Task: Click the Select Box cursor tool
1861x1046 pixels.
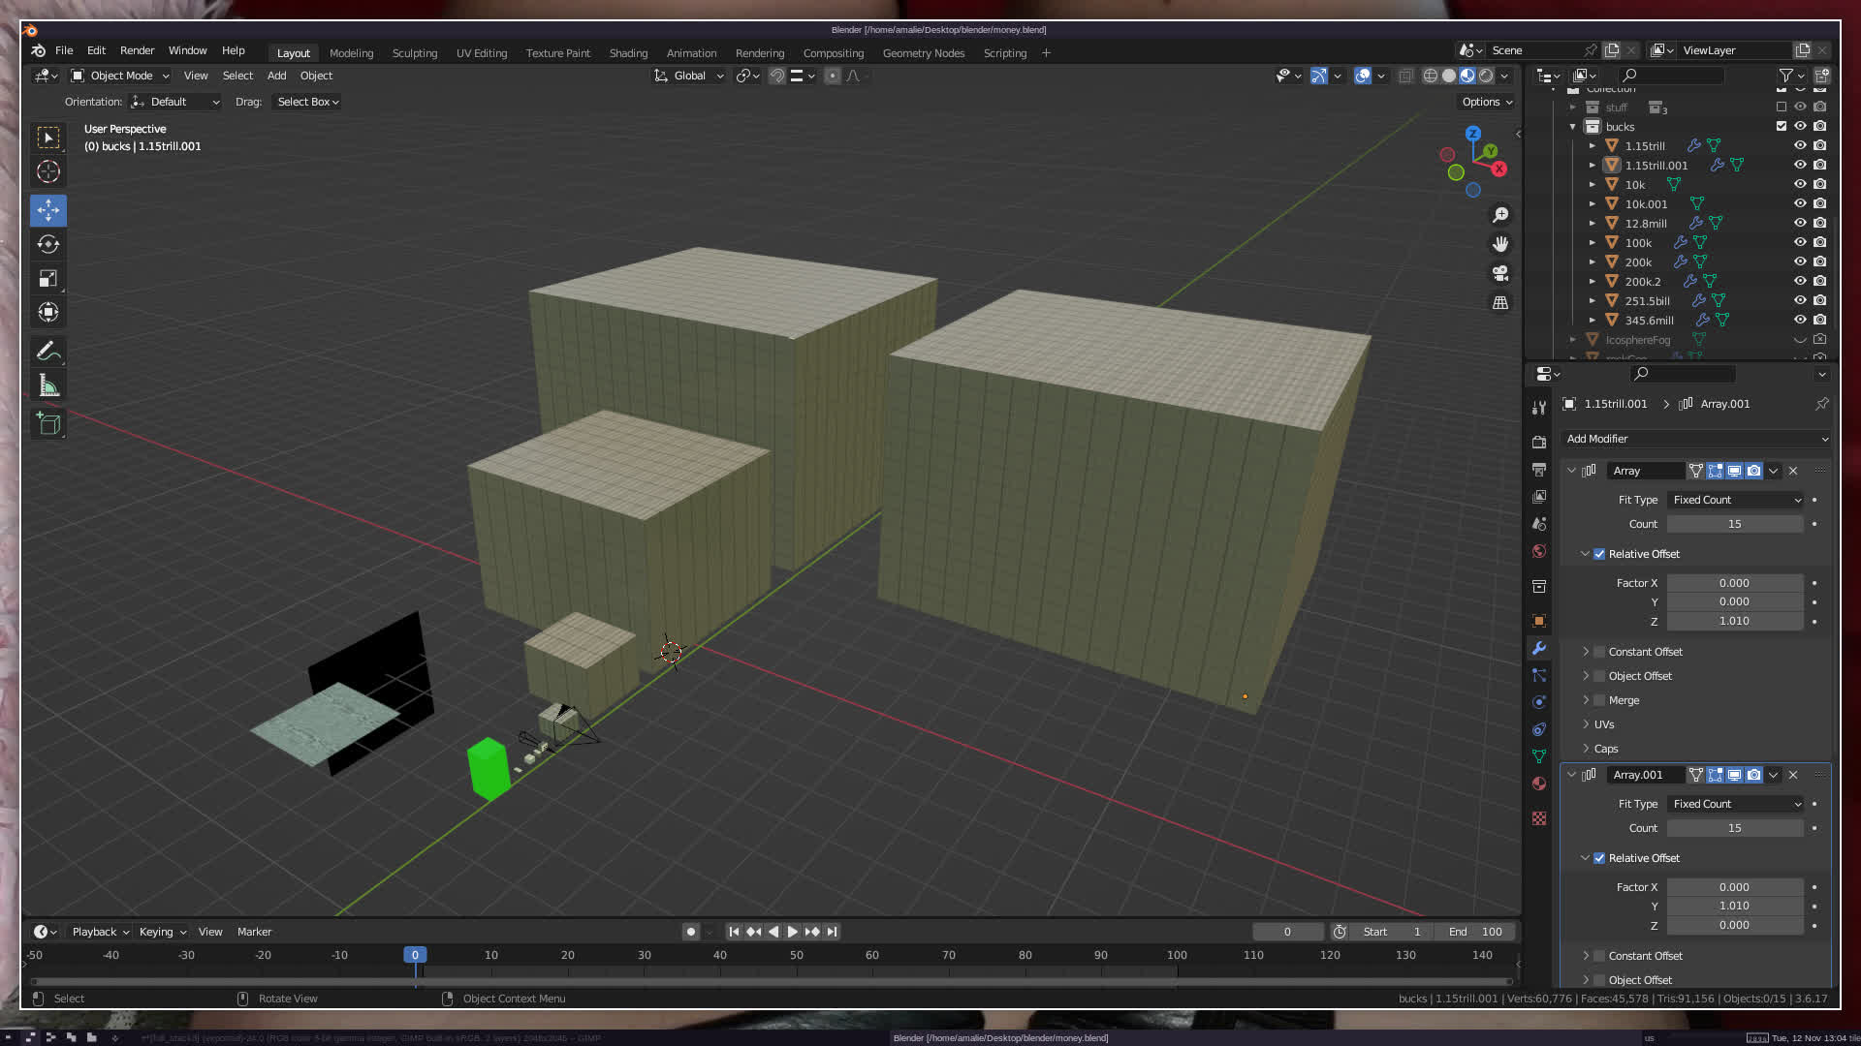Action: pos(47,138)
